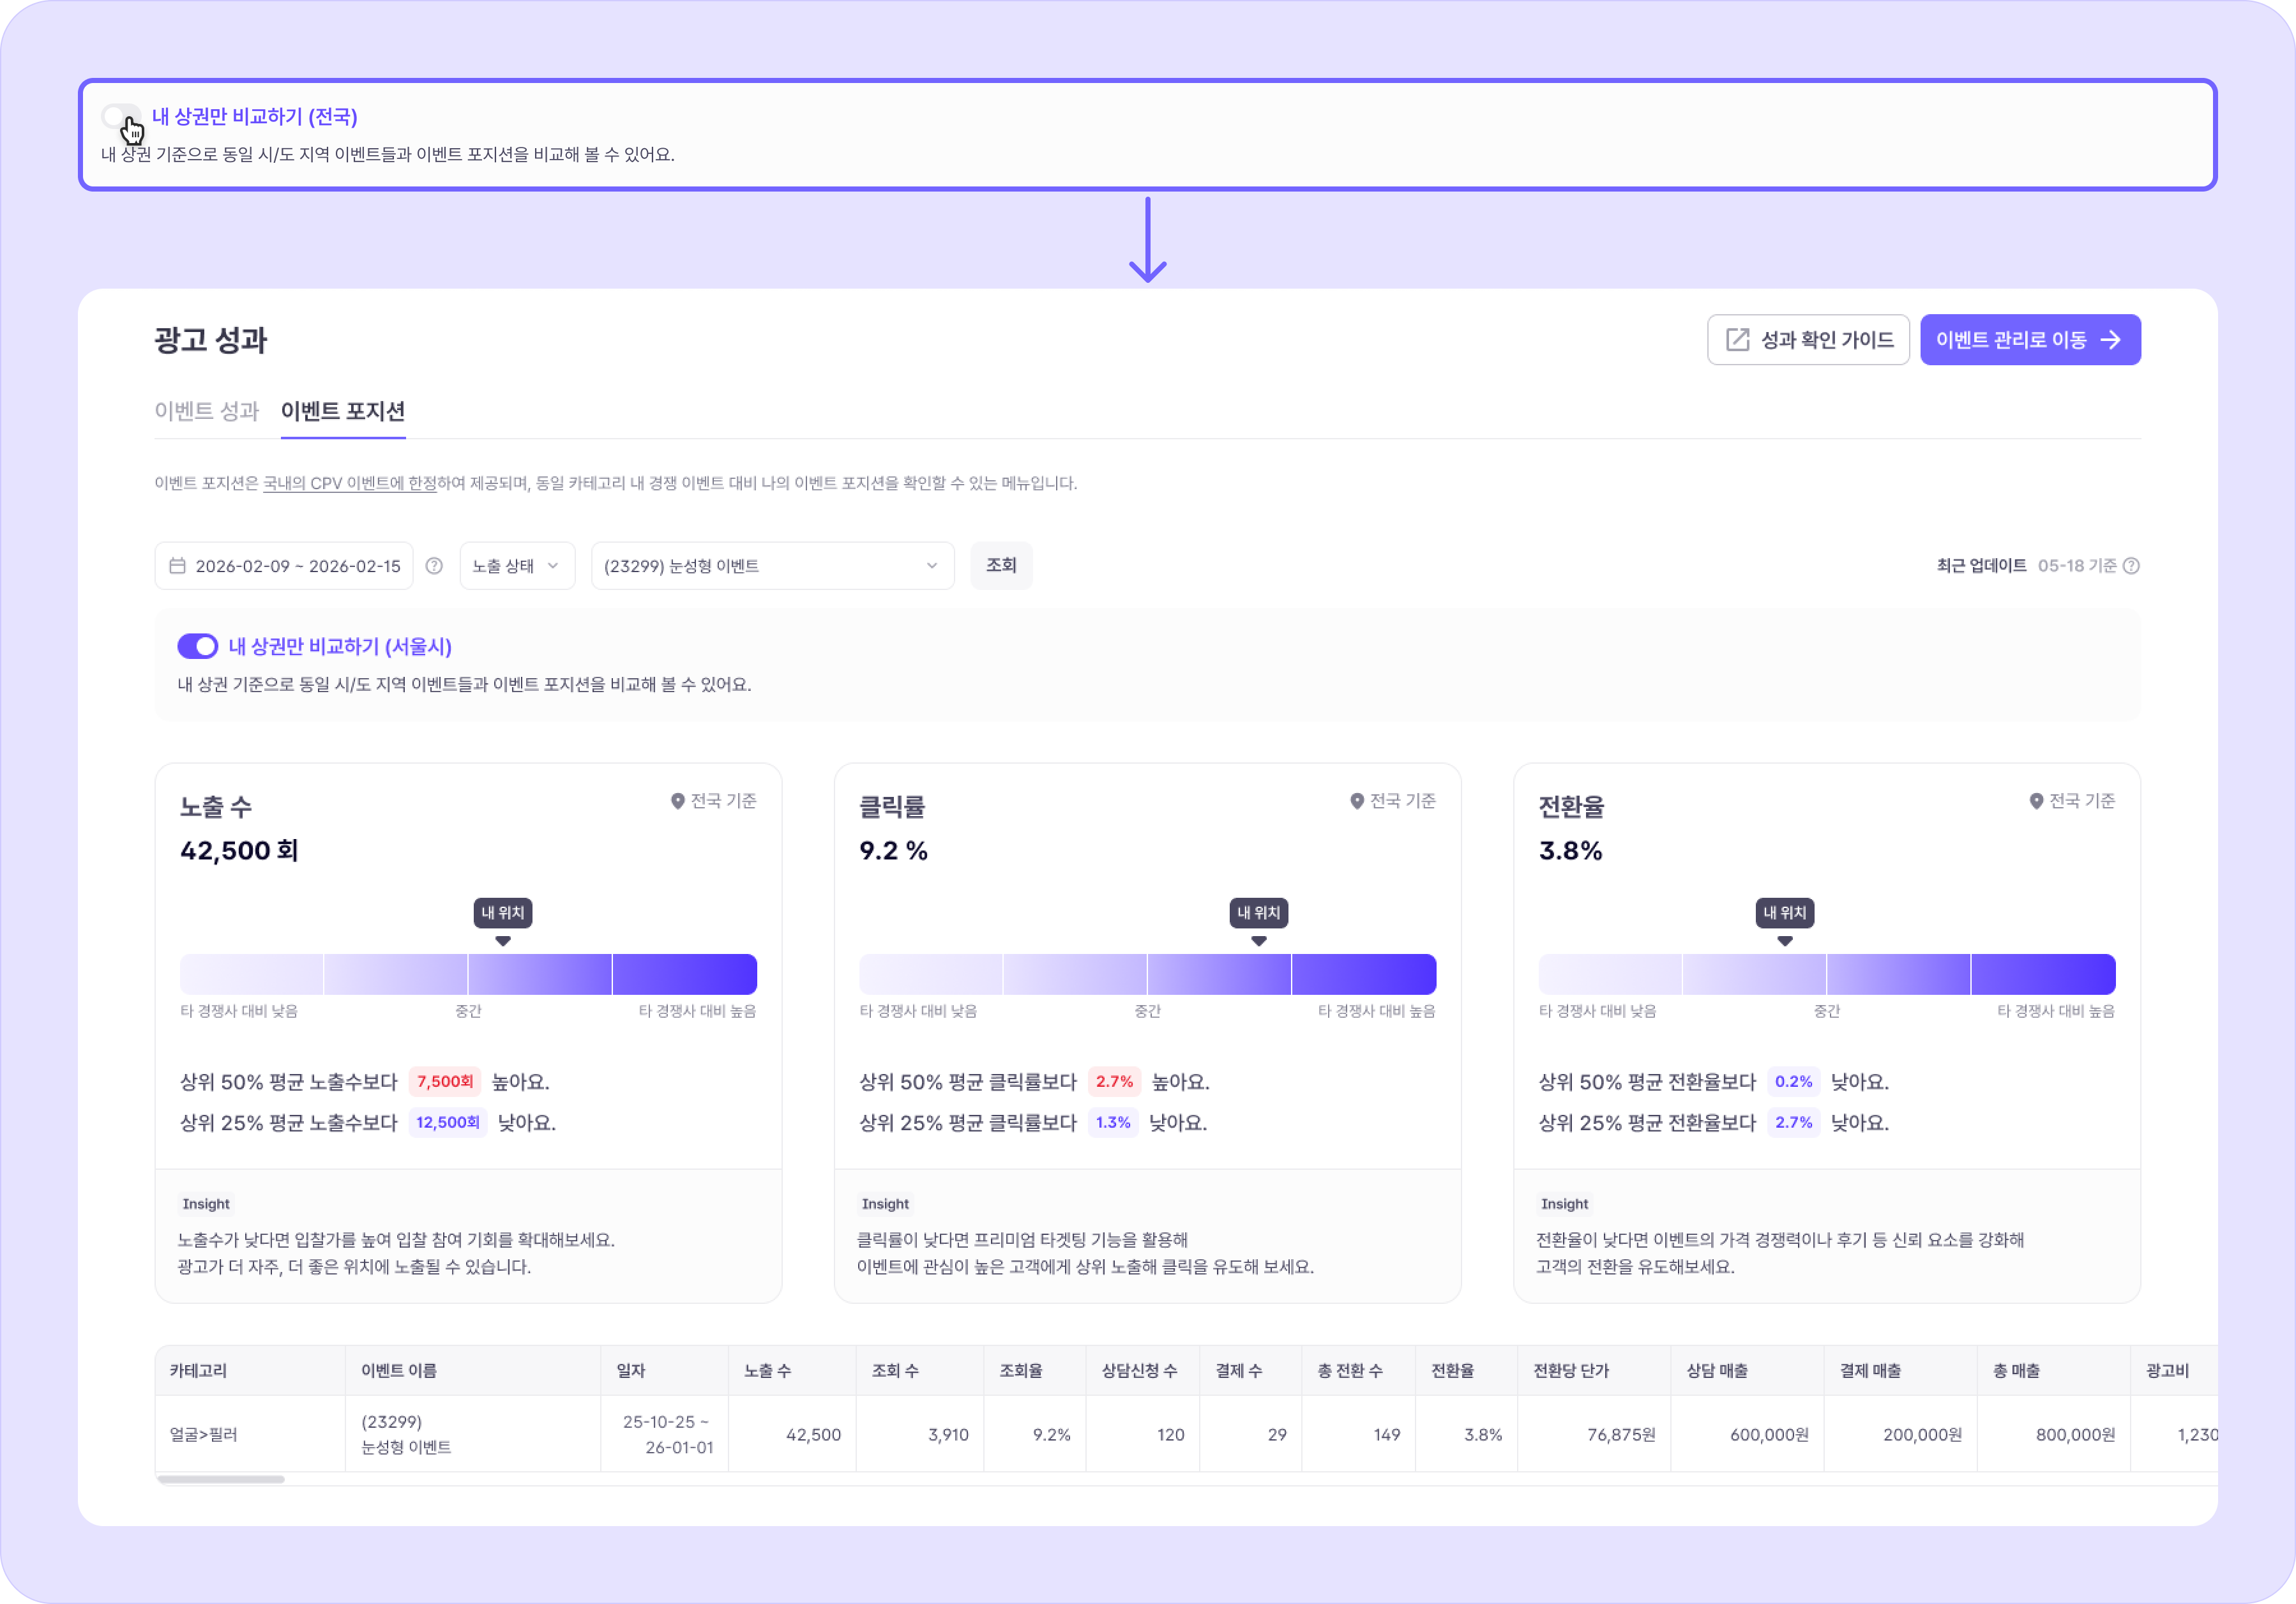Open the calendar icon in date range field
This screenshot has height=1604, width=2296.
pos(177,566)
